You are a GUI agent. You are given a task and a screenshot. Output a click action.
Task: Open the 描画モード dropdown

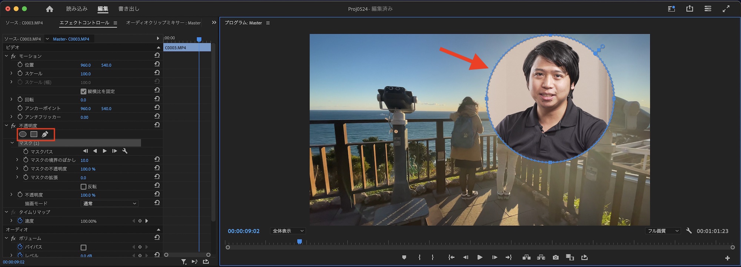[109, 204]
